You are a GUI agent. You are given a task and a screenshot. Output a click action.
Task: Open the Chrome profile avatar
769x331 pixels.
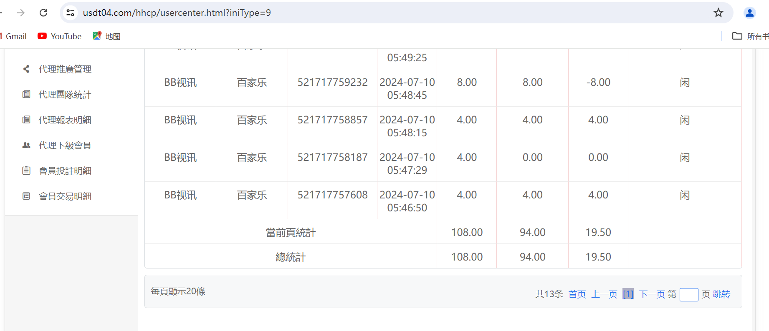coord(750,13)
